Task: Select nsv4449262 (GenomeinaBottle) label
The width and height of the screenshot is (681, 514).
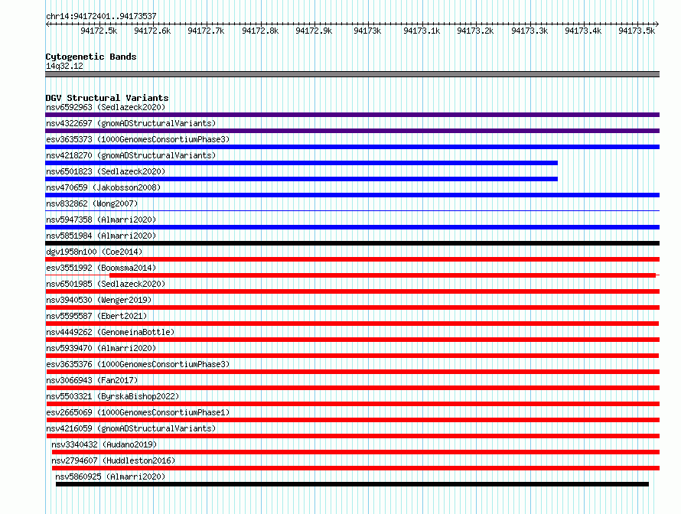Action: click(x=110, y=332)
